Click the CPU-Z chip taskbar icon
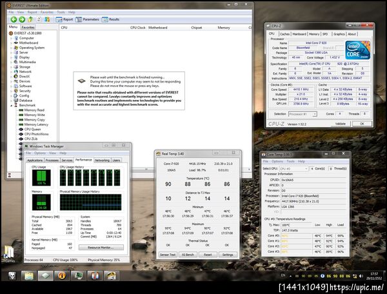 pos(45,276)
